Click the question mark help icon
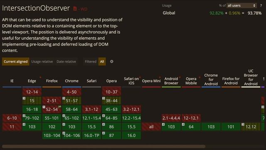 261,5
